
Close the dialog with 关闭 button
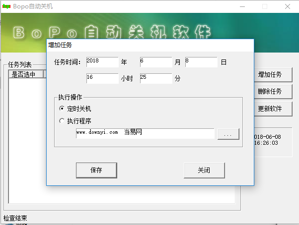[204, 170]
